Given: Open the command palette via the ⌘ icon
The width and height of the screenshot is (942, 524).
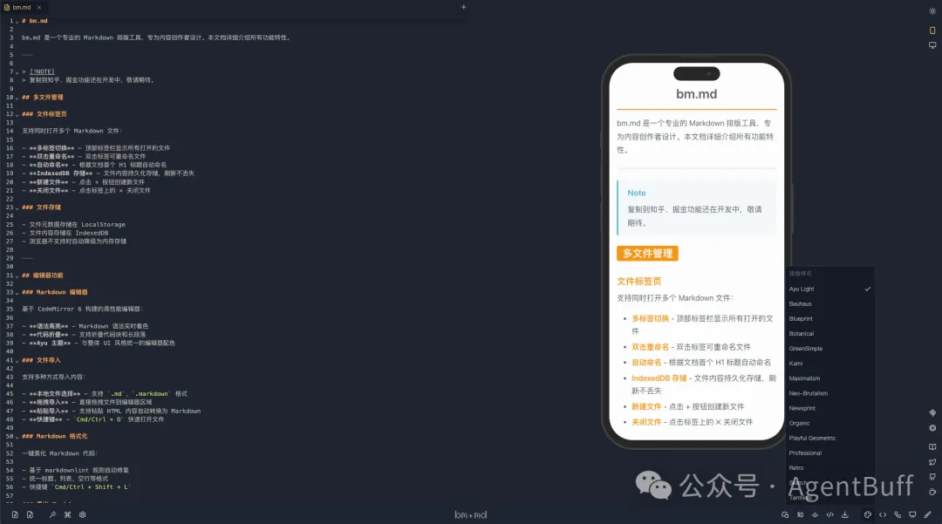Looking at the screenshot, I should click(x=67, y=514).
